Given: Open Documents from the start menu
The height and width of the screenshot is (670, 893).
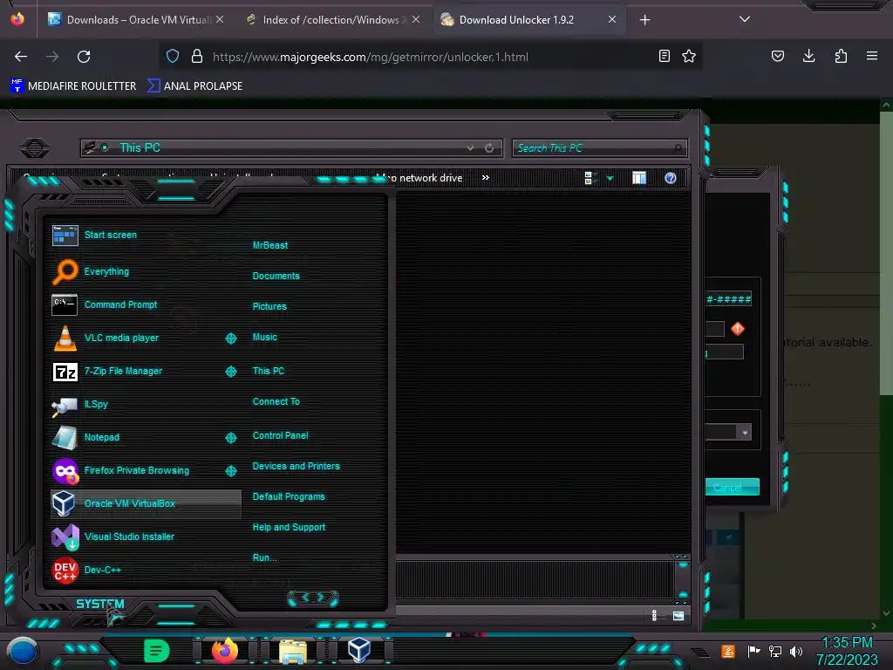Looking at the screenshot, I should click(x=276, y=276).
